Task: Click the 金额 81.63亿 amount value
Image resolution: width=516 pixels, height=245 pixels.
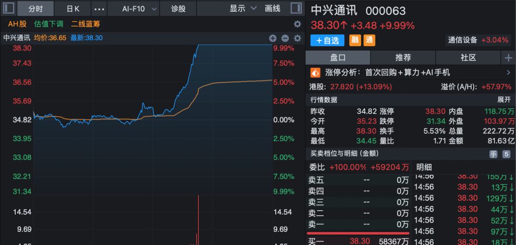Action: coord(501,141)
